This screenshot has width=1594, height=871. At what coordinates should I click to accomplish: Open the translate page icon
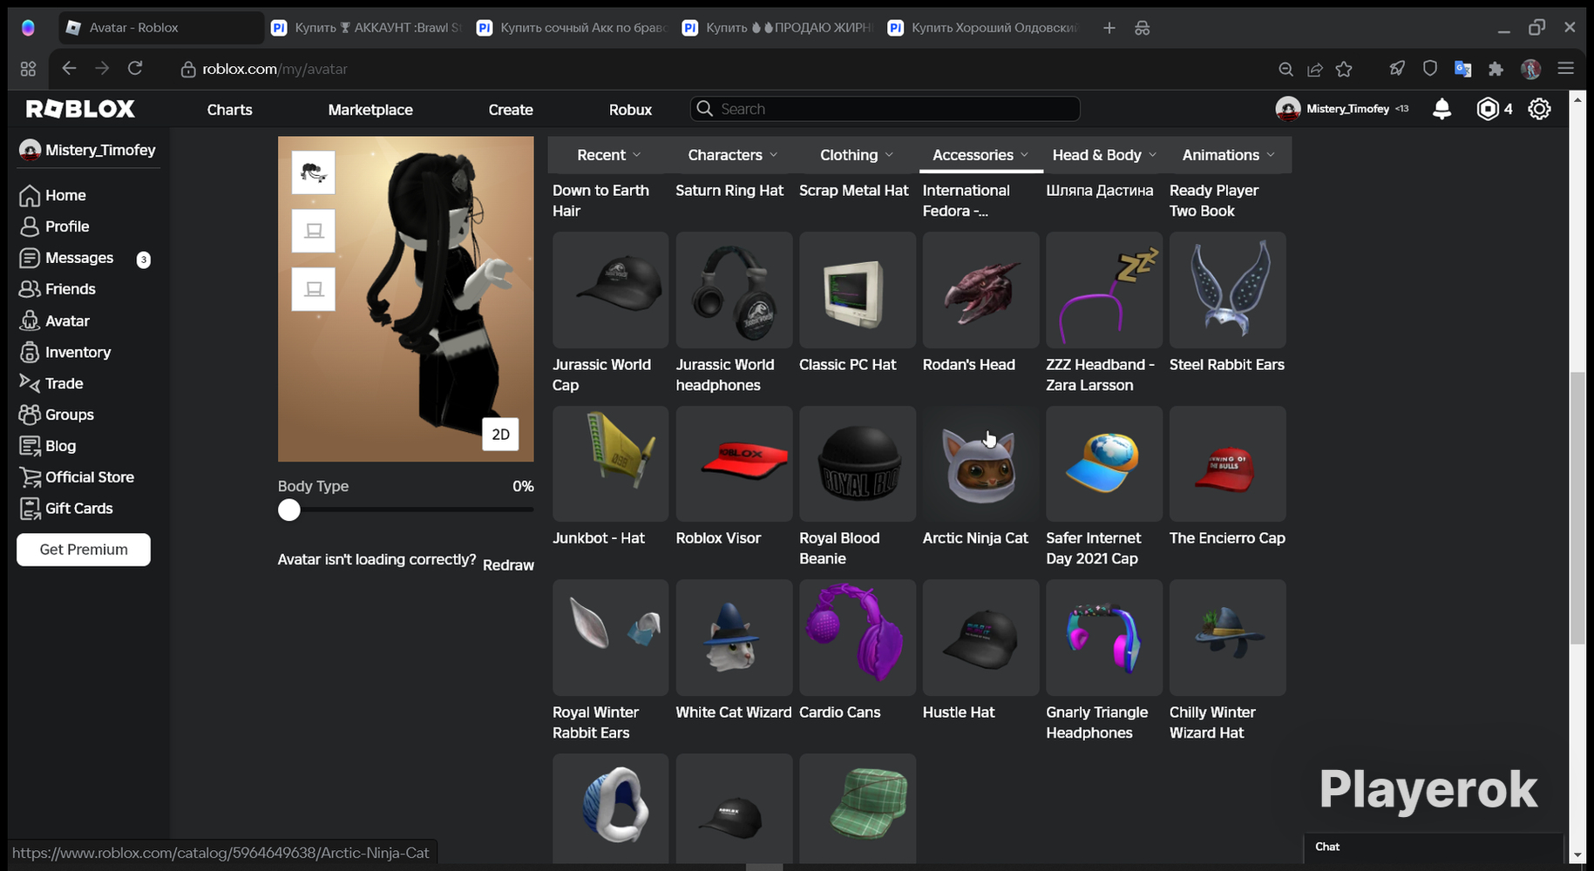[x=1463, y=69]
